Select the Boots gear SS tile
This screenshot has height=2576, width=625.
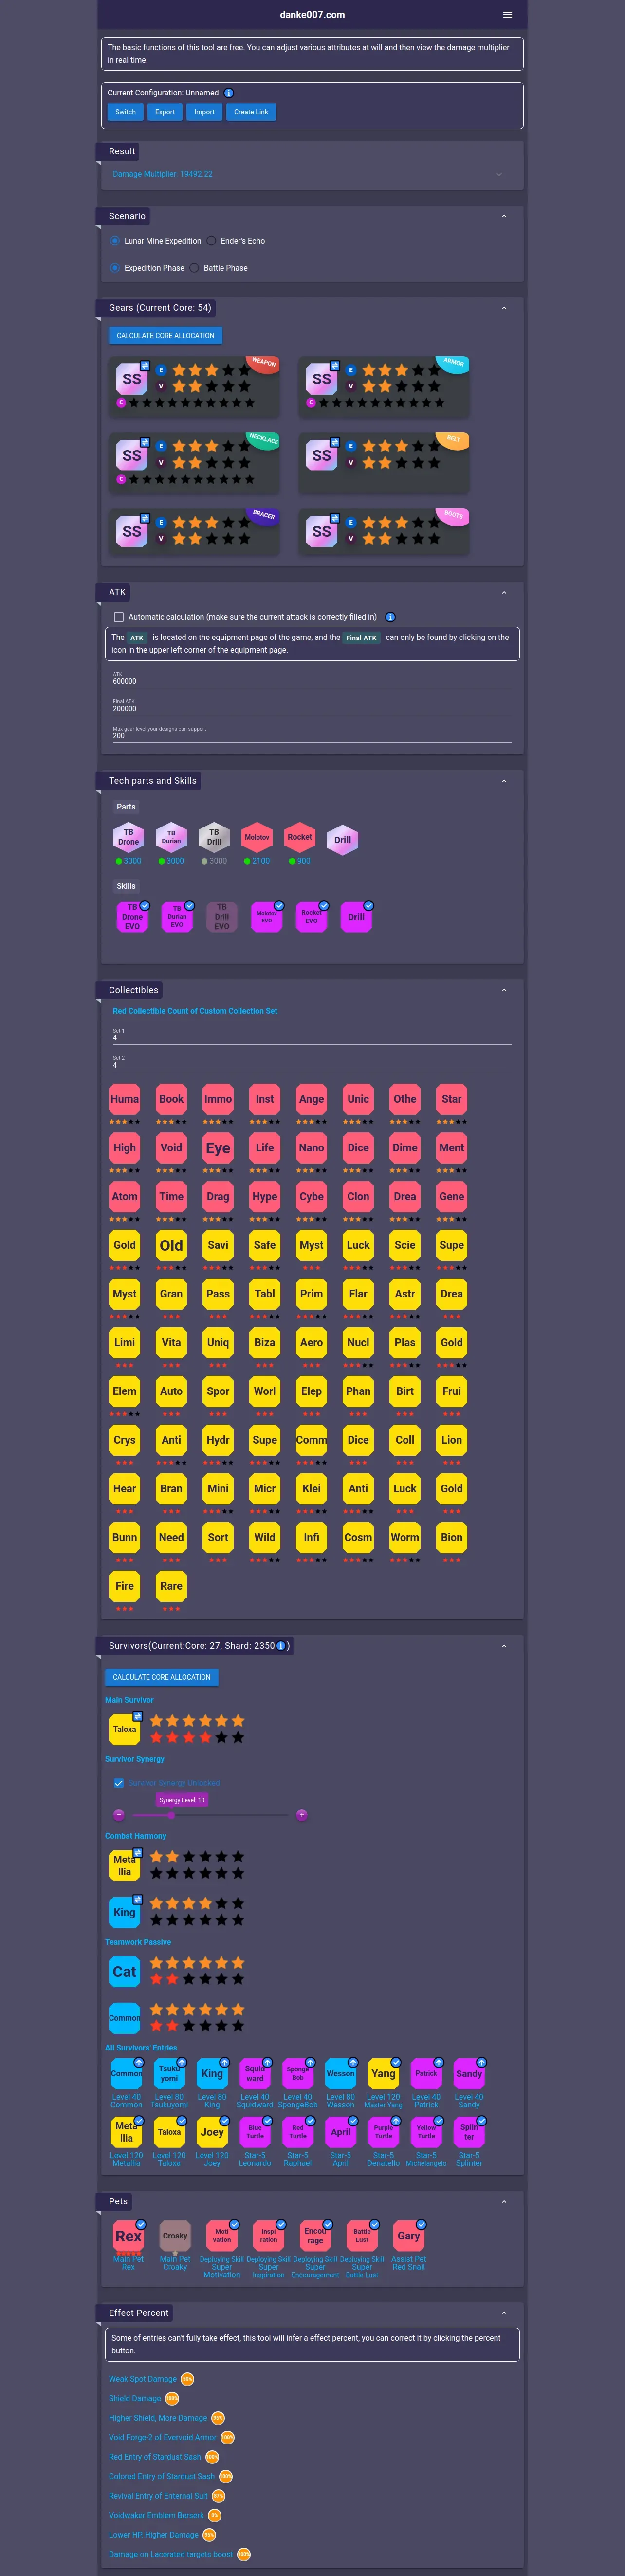coord(321,531)
